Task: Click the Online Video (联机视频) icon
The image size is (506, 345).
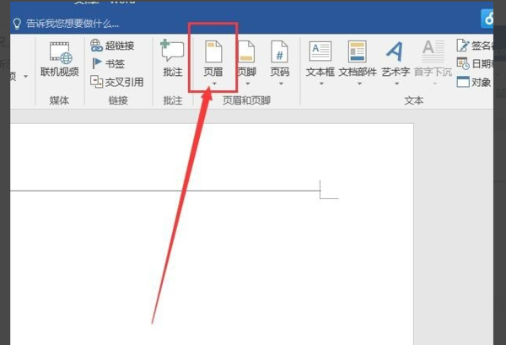Action: tap(60, 52)
